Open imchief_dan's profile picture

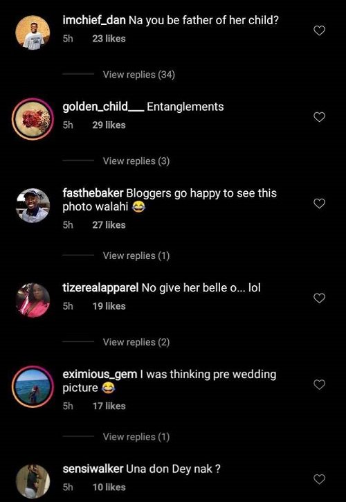33,33
